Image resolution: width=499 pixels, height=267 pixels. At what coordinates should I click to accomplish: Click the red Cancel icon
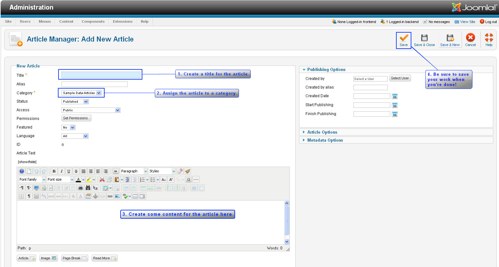coord(470,38)
